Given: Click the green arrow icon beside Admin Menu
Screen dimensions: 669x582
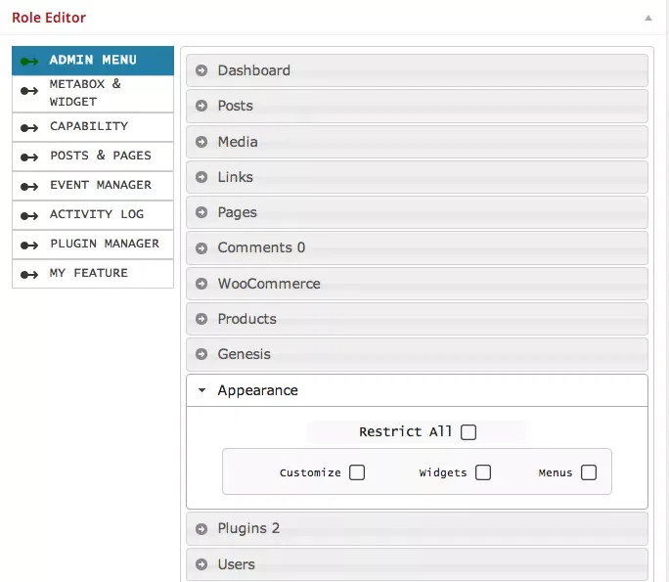Looking at the screenshot, I should click(29, 62).
